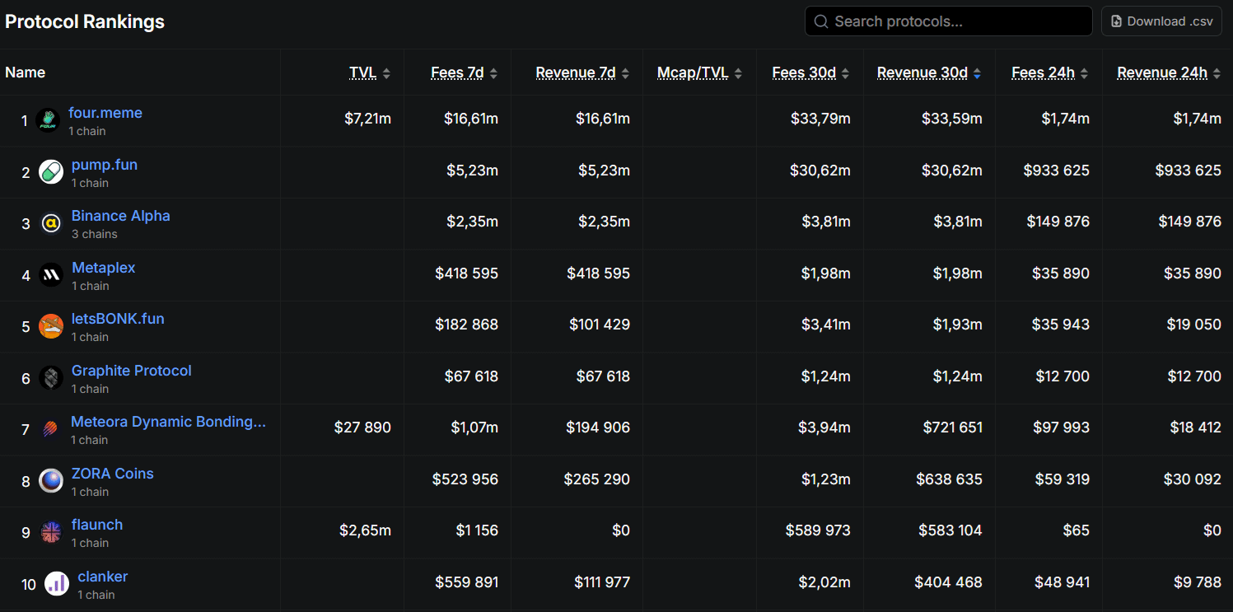Click the flaunch flag logo icon
Viewport: 1233px width, 612px height.
[51, 532]
